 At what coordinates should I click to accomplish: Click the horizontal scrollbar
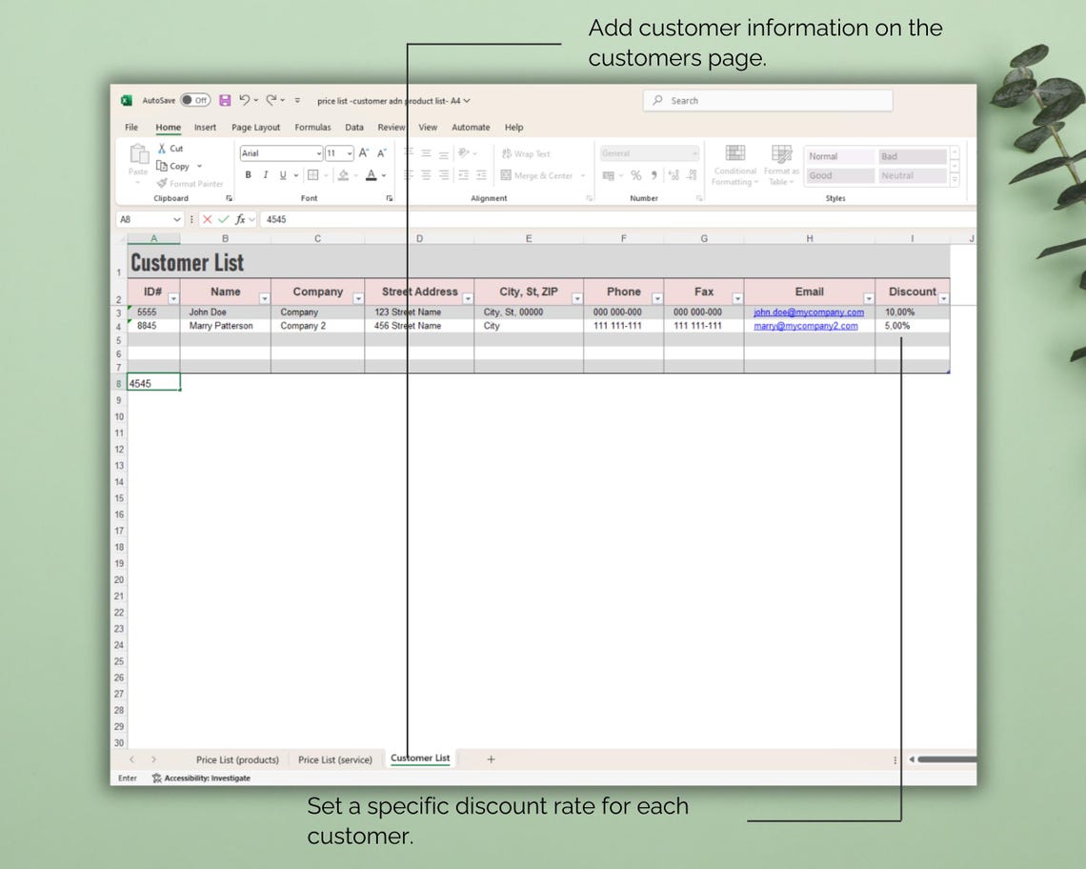coord(946,759)
